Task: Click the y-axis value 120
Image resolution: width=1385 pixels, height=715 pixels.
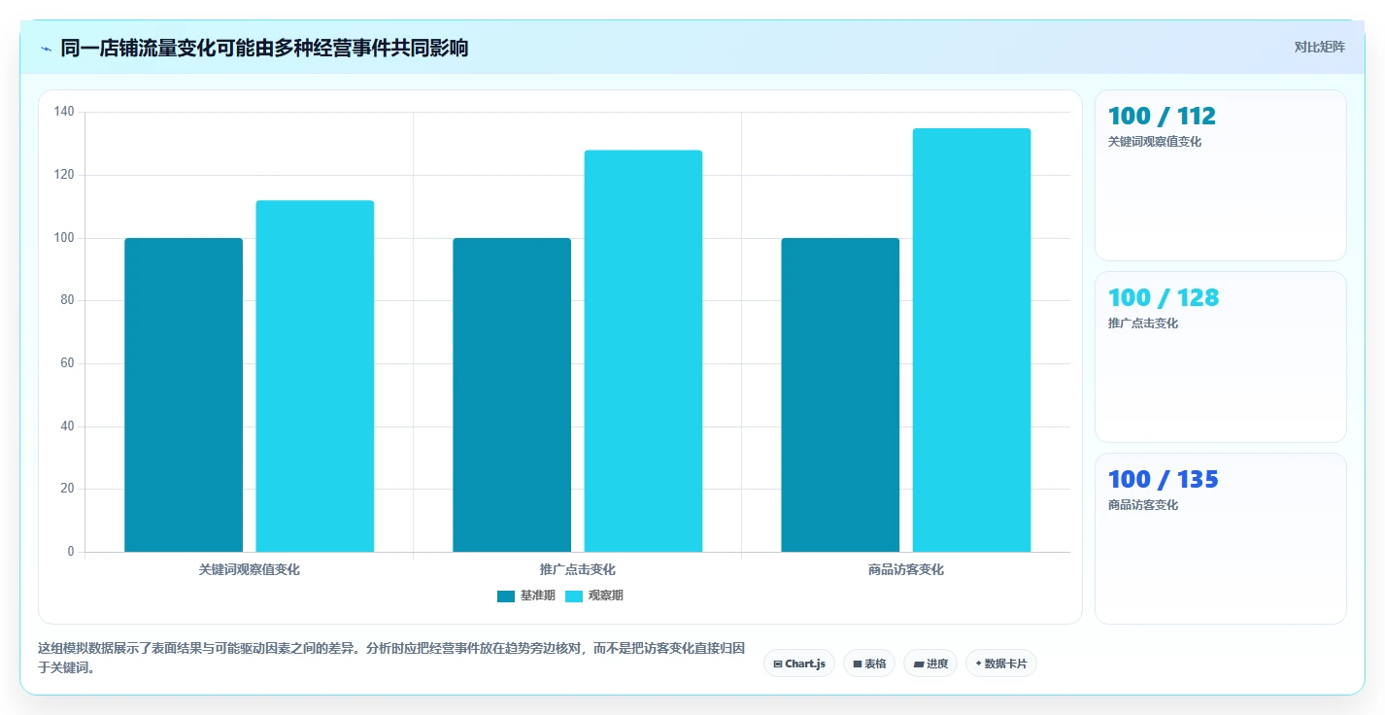Action: coord(64,175)
